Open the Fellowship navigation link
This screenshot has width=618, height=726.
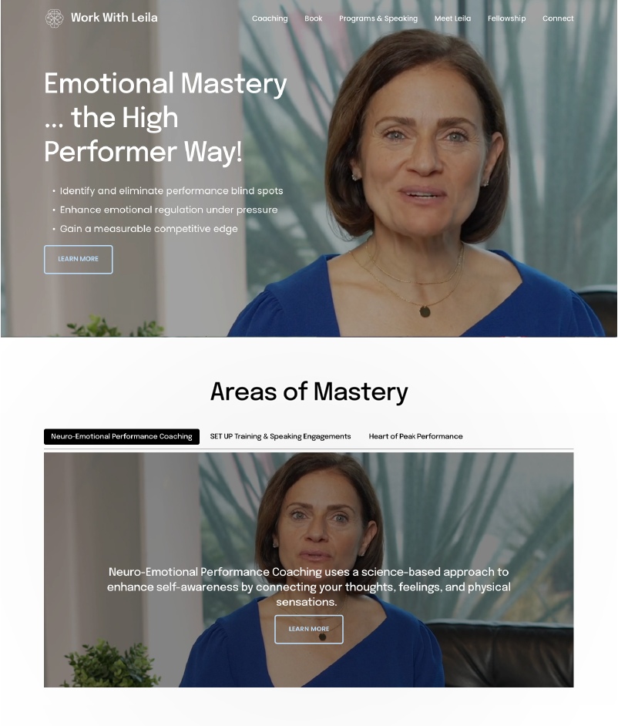pos(506,18)
